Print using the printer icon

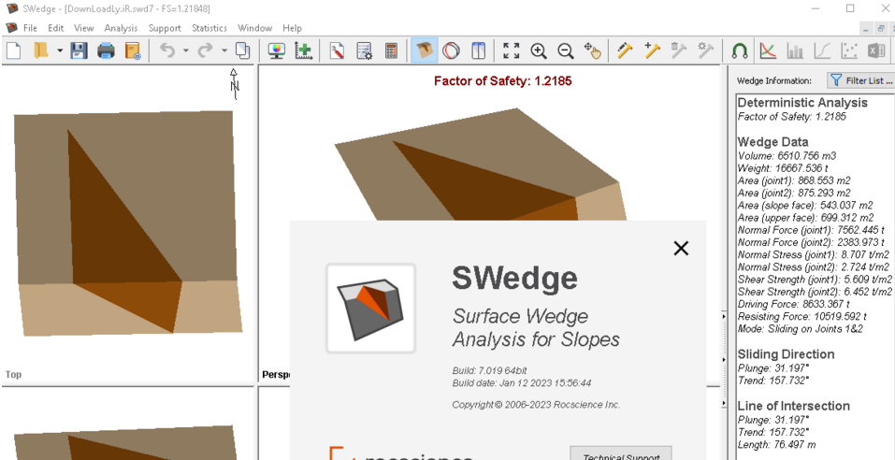(107, 50)
